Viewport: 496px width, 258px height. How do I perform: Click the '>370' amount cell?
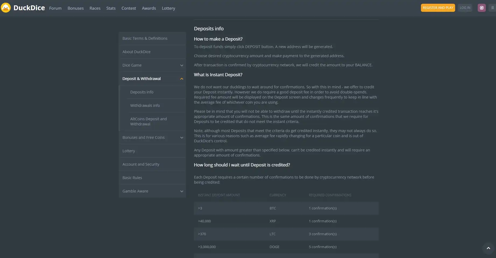[202, 234]
